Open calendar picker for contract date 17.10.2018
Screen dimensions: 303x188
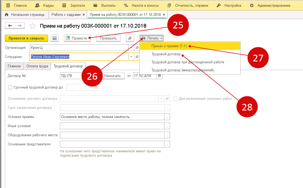pyautogui.click(x=160, y=76)
